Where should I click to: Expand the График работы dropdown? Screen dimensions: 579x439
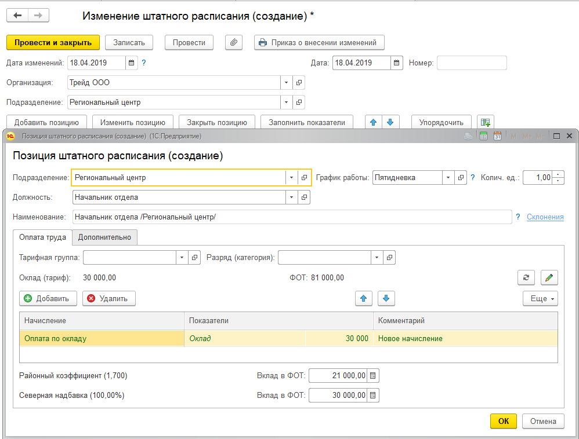(x=448, y=178)
